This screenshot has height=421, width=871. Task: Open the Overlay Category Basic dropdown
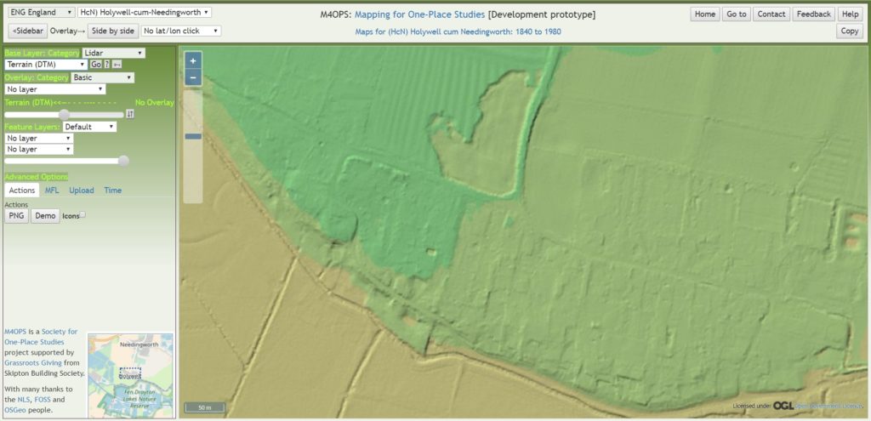(x=103, y=77)
